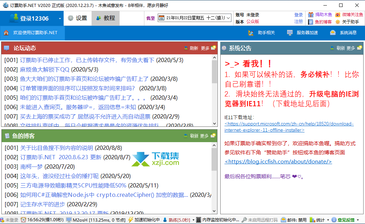This screenshot has height=224, width=365.
Task: Open the 服务器加速 menu
Action: (x=302, y=33)
